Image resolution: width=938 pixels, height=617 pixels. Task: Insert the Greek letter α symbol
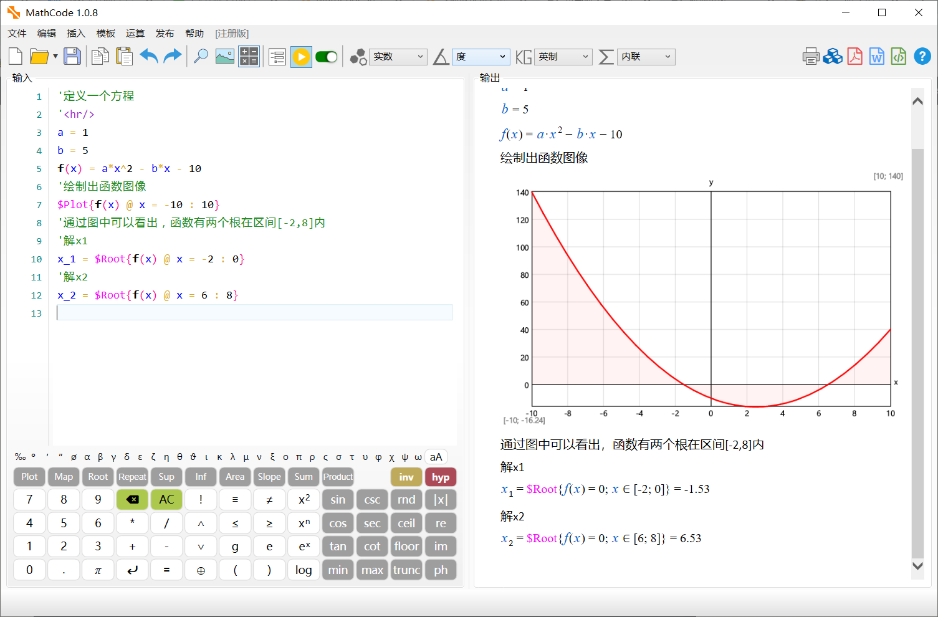87,457
